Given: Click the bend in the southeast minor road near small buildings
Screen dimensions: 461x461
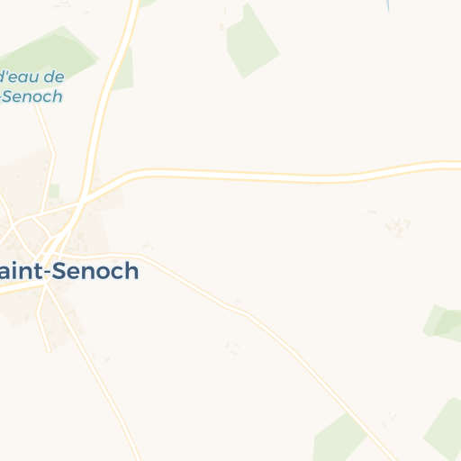Looking at the screenshot, I should point(237,310).
